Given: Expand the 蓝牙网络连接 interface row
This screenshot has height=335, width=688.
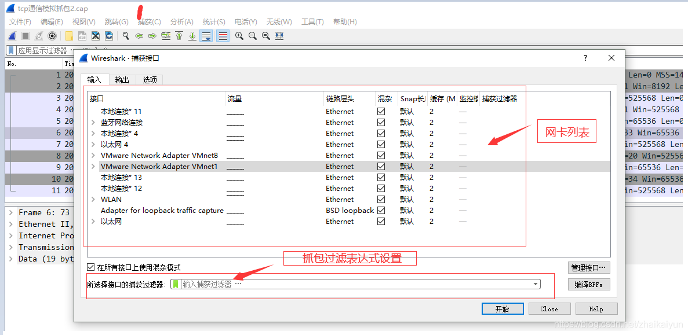Looking at the screenshot, I should [93, 123].
